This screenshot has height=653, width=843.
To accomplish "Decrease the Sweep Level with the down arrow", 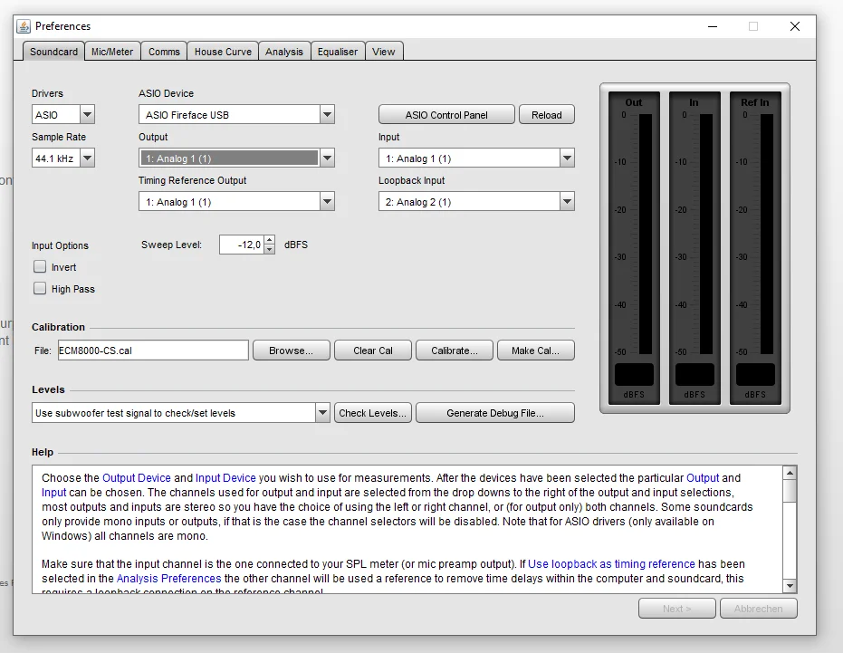I will [270, 250].
